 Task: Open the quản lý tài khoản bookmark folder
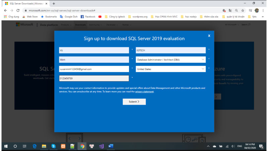click(233, 16)
